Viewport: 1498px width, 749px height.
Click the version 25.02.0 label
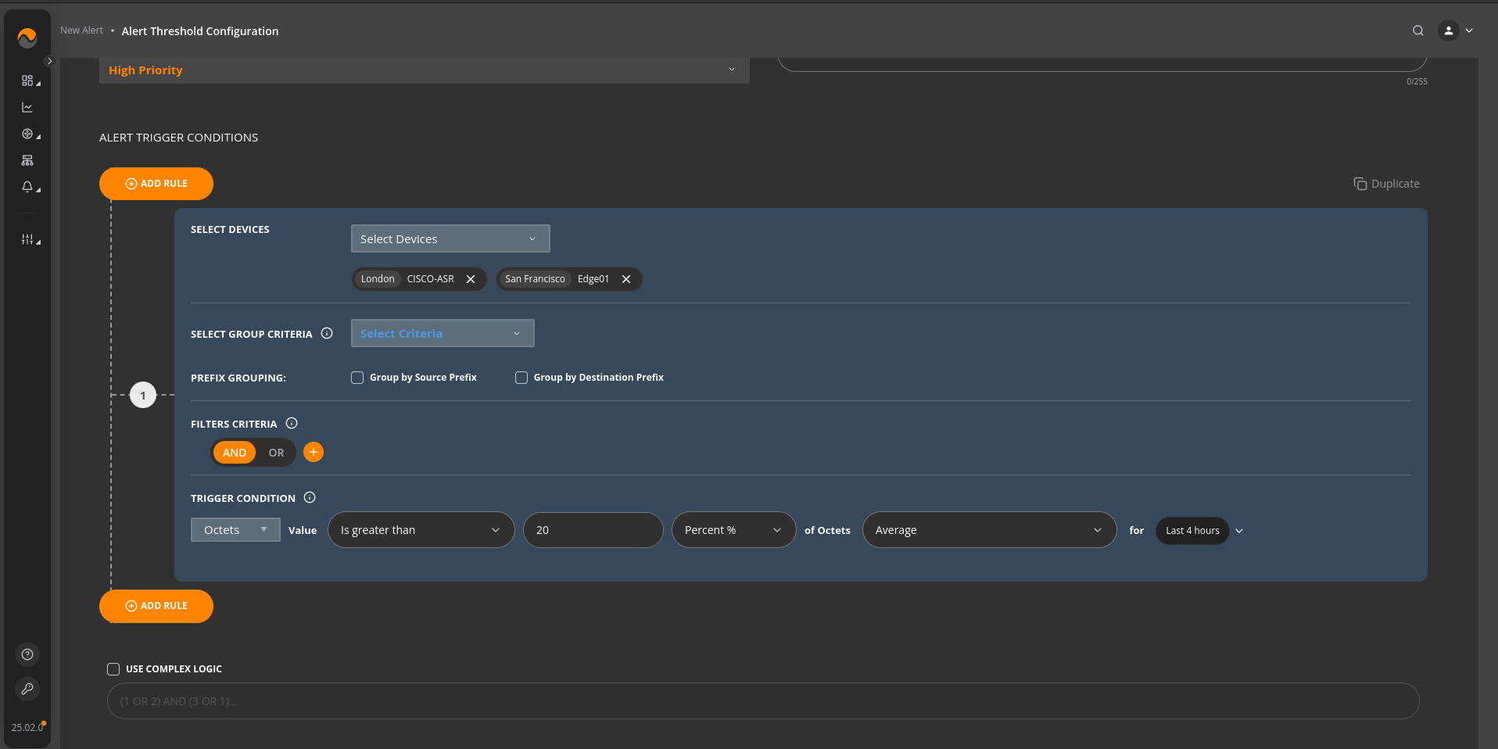(x=27, y=727)
